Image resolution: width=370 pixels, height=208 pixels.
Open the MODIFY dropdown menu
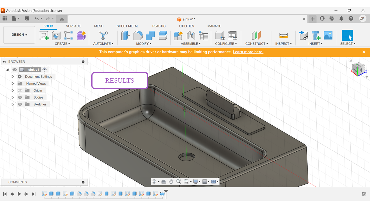[x=144, y=44]
